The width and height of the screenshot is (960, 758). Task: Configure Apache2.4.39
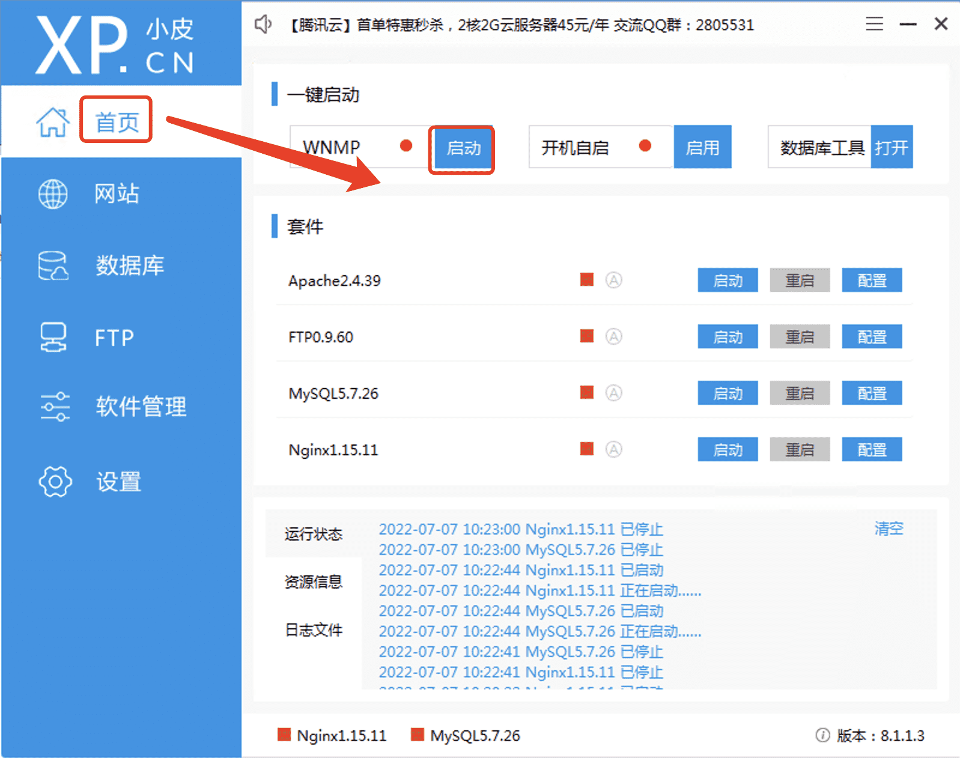point(872,280)
